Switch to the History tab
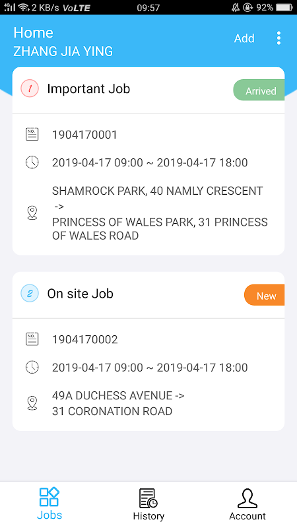Viewport: 297px width, 528px height. (148, 504)
